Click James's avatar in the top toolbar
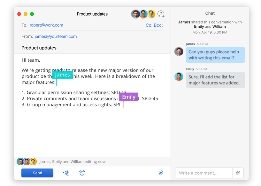The height and width of the screenshot is (186, 261). 135,14
